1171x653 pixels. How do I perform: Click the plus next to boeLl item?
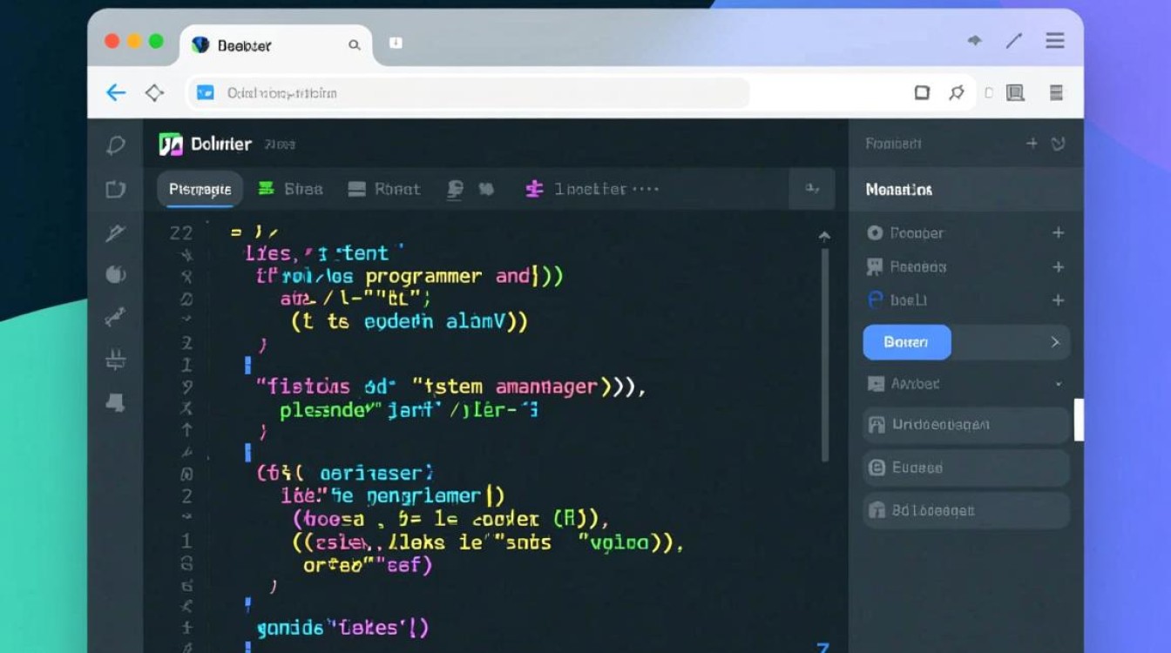1058,300
